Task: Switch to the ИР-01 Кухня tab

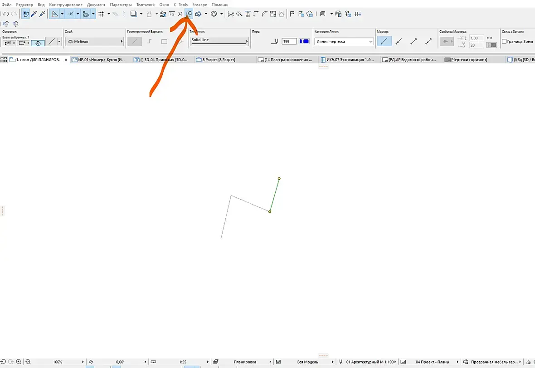Action: pos(102,60)
